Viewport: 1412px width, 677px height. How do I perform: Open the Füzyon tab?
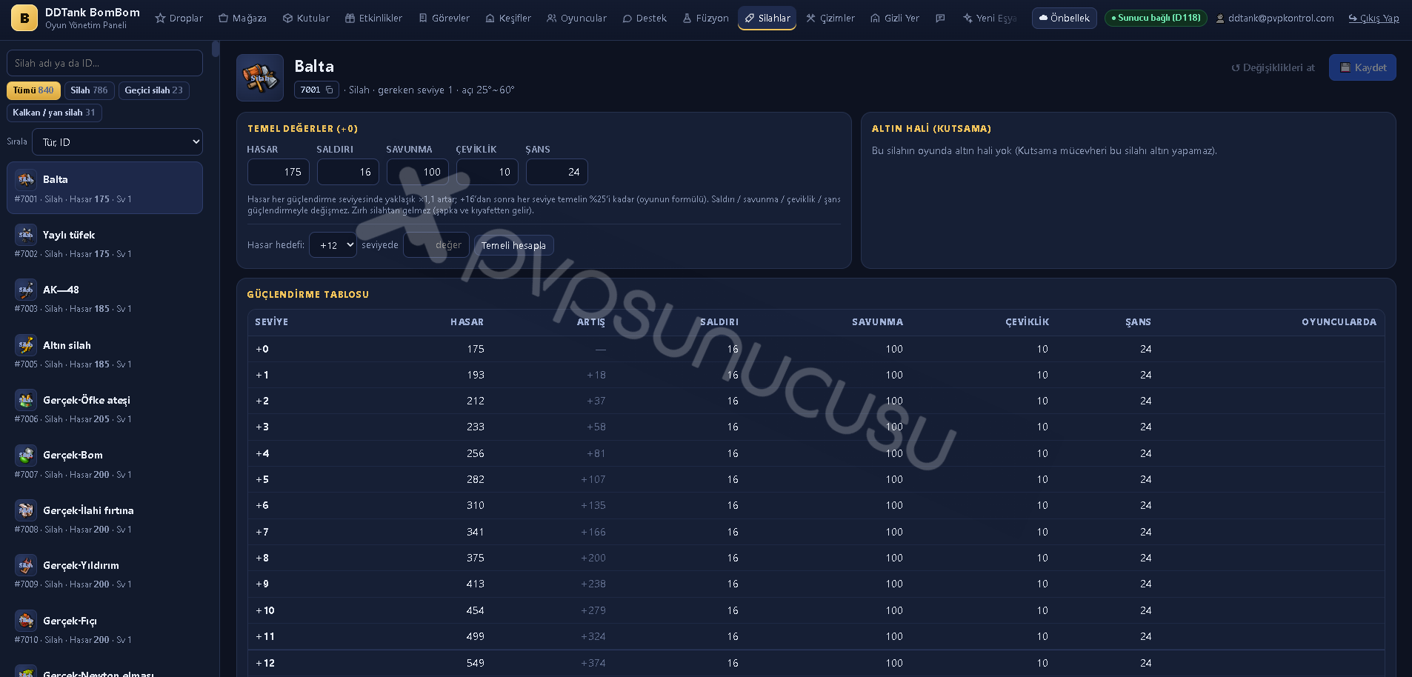point(706,18)
